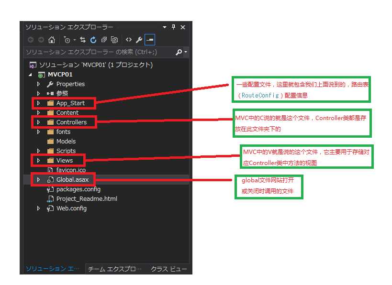Expand the 参照 references node

38,93
